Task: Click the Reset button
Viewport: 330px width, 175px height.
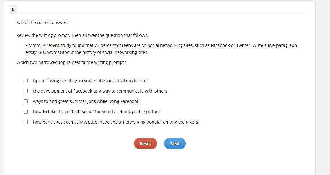Action: 145,144
